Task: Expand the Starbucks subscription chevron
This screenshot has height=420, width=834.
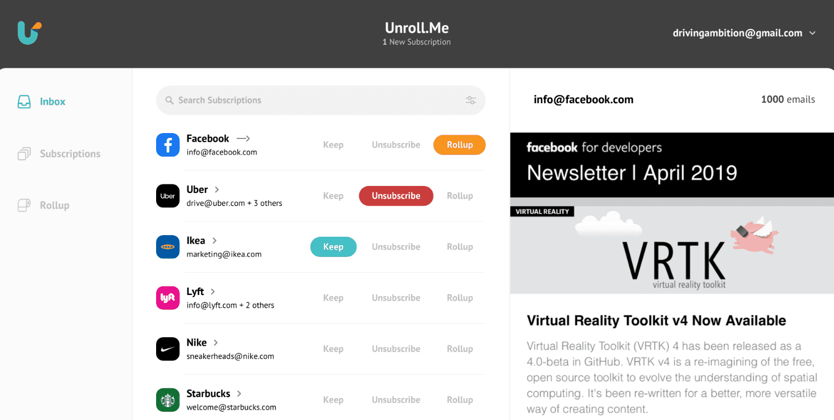Action: pos(239,394)
